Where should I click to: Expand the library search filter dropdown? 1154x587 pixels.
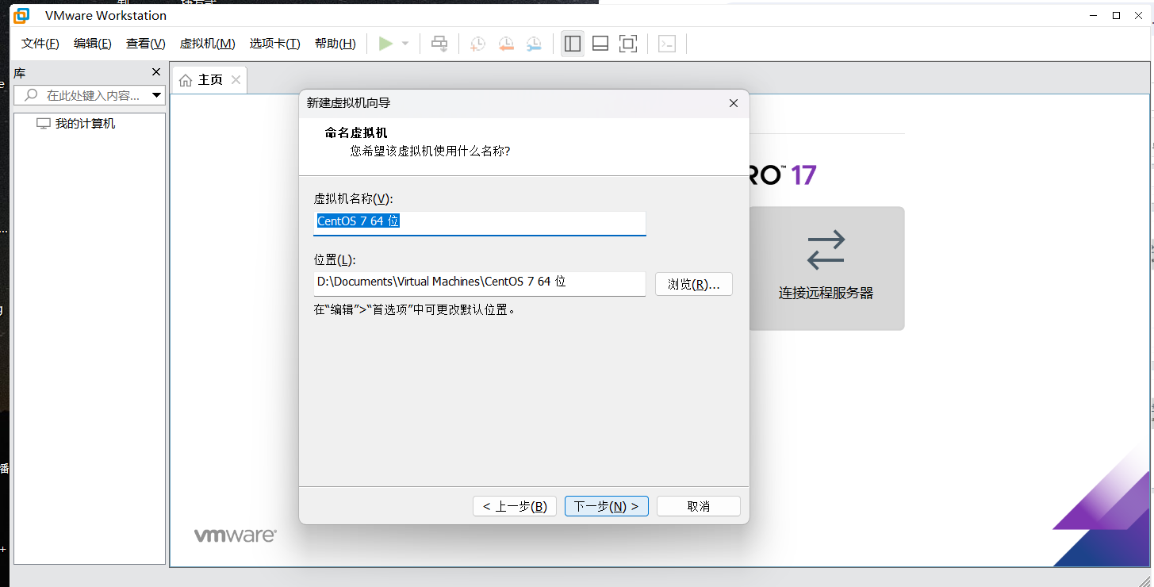[x=156, y=95]
